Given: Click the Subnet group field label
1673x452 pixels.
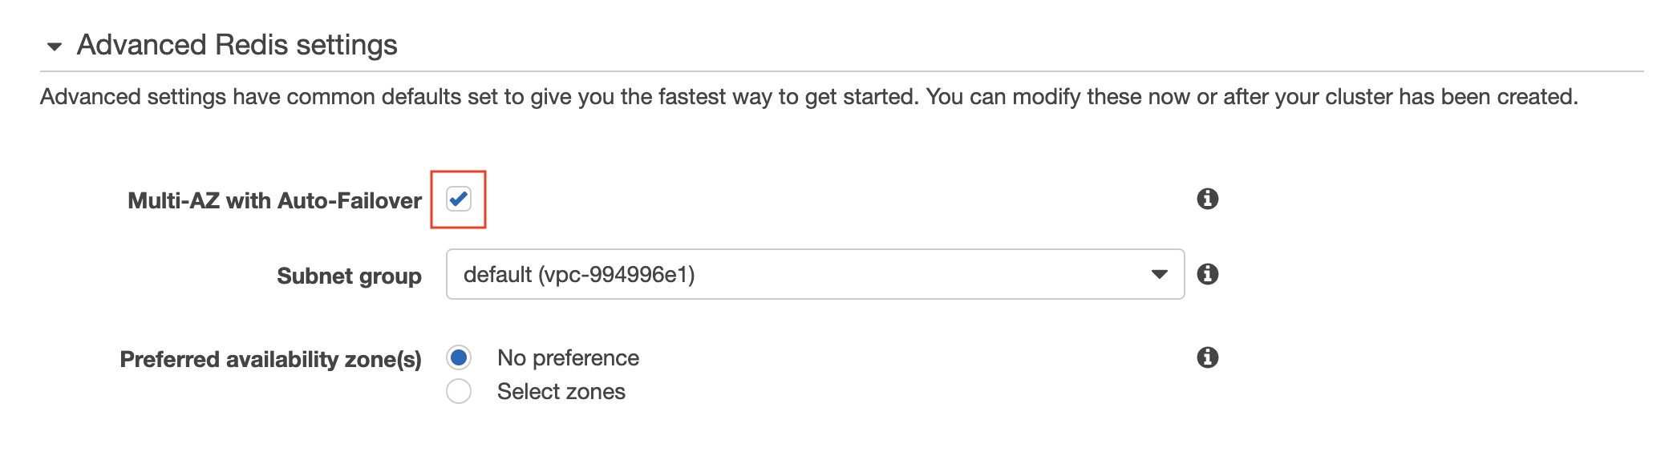Looking at the screenshot, I should 349,276.
